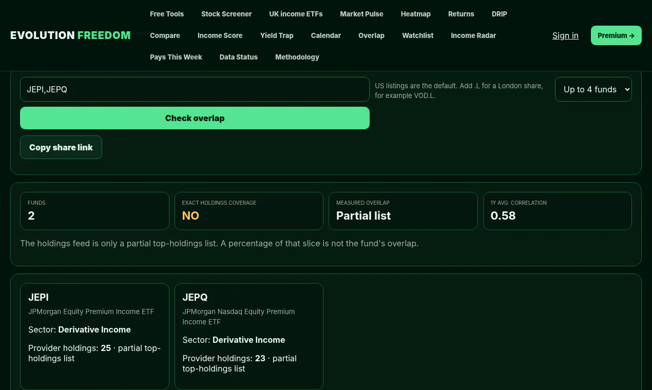Expand the Up to 4 funds dropdown
This screenshot has width=652, height=390.
point(593,89)
